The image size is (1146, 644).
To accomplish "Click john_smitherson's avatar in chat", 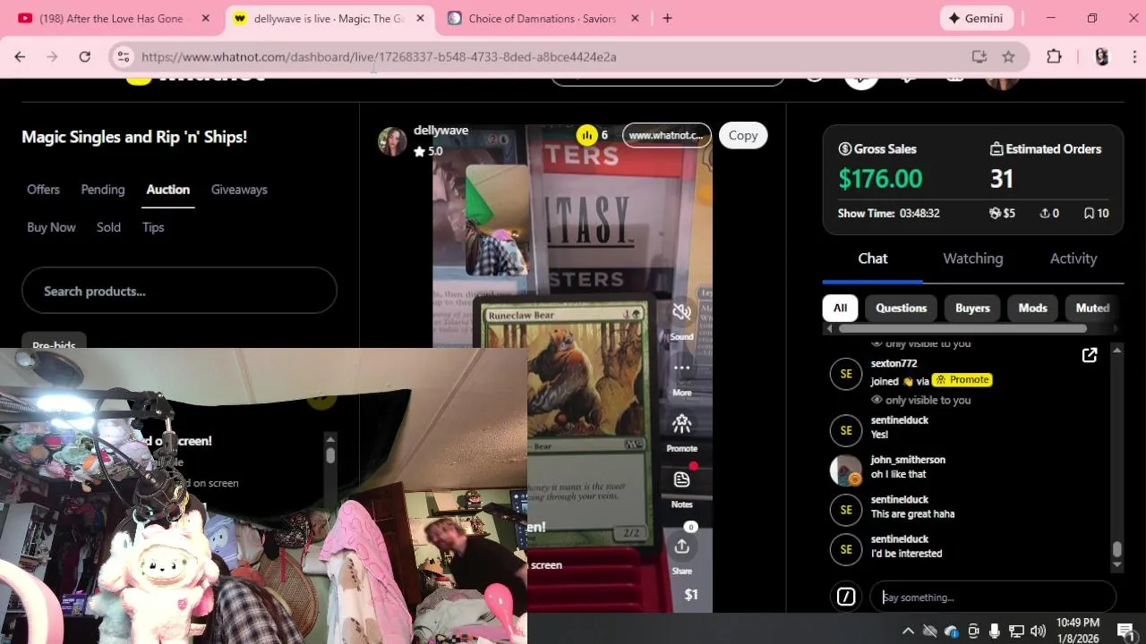I will tap(846, 470).
